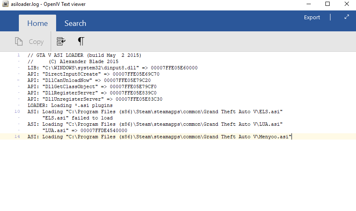Click the OpenIV app icon in title bar
This screenshot has width=356, height=211.
pyautogui.click(x=5, y=4)
